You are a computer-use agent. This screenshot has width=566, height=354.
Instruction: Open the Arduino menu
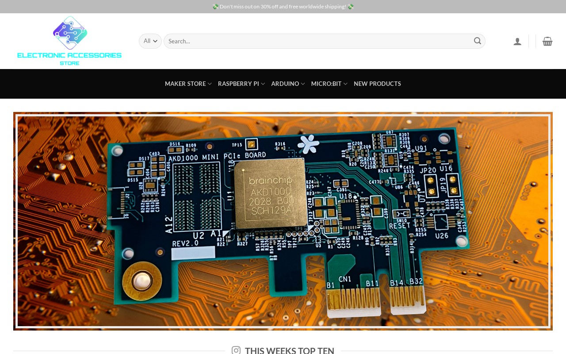[288, 84]
